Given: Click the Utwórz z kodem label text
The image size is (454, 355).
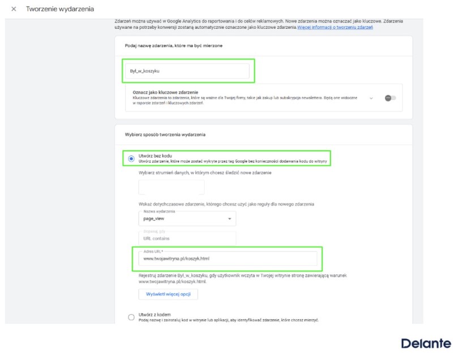Looking at the screenshot, I should pyautogui.click(x=155, y=314).
